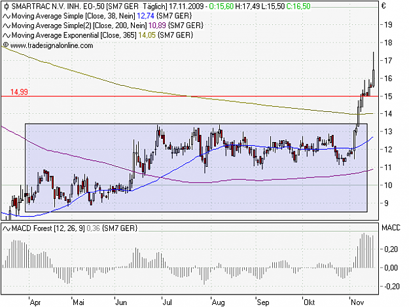
Task: Click the Okt month marker on time axis
Action: click(x=309, y=302)
